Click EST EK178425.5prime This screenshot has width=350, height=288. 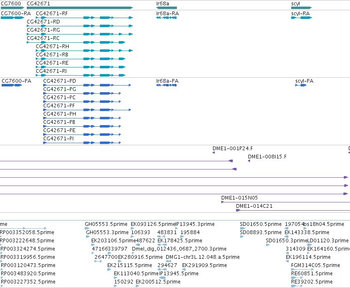point(180,241)
